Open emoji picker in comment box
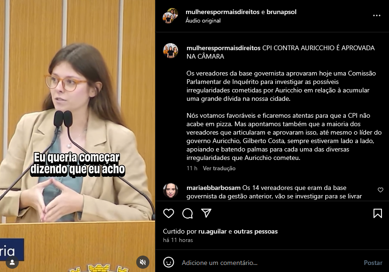Image resolution: width=389 pixels, height=272 pixels. [x=169, y=262]
